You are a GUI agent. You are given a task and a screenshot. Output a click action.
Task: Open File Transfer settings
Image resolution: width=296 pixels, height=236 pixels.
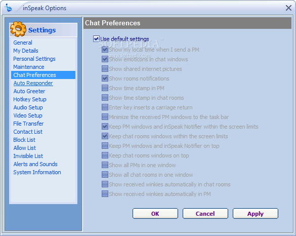28,124
